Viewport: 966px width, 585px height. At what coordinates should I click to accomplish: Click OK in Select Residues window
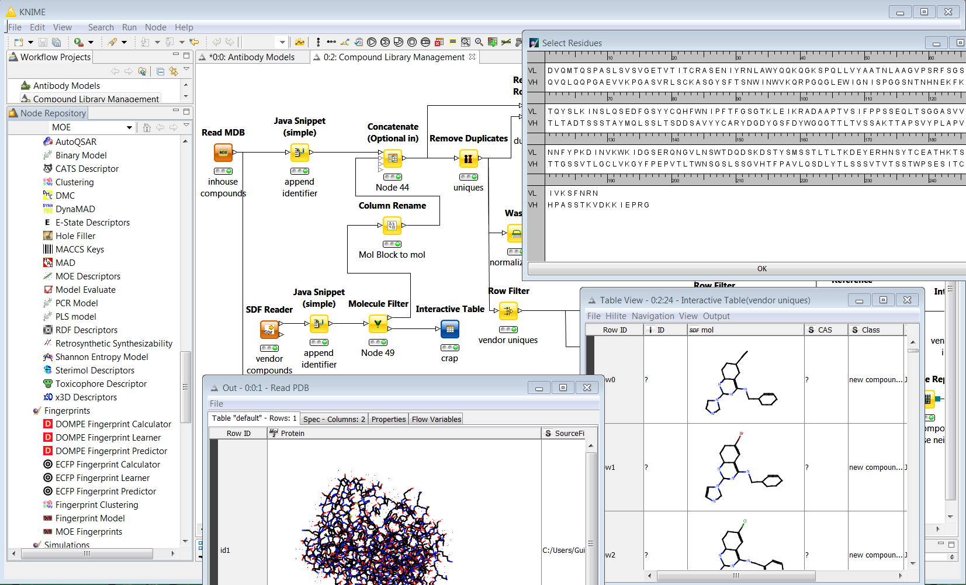[762, 269]
